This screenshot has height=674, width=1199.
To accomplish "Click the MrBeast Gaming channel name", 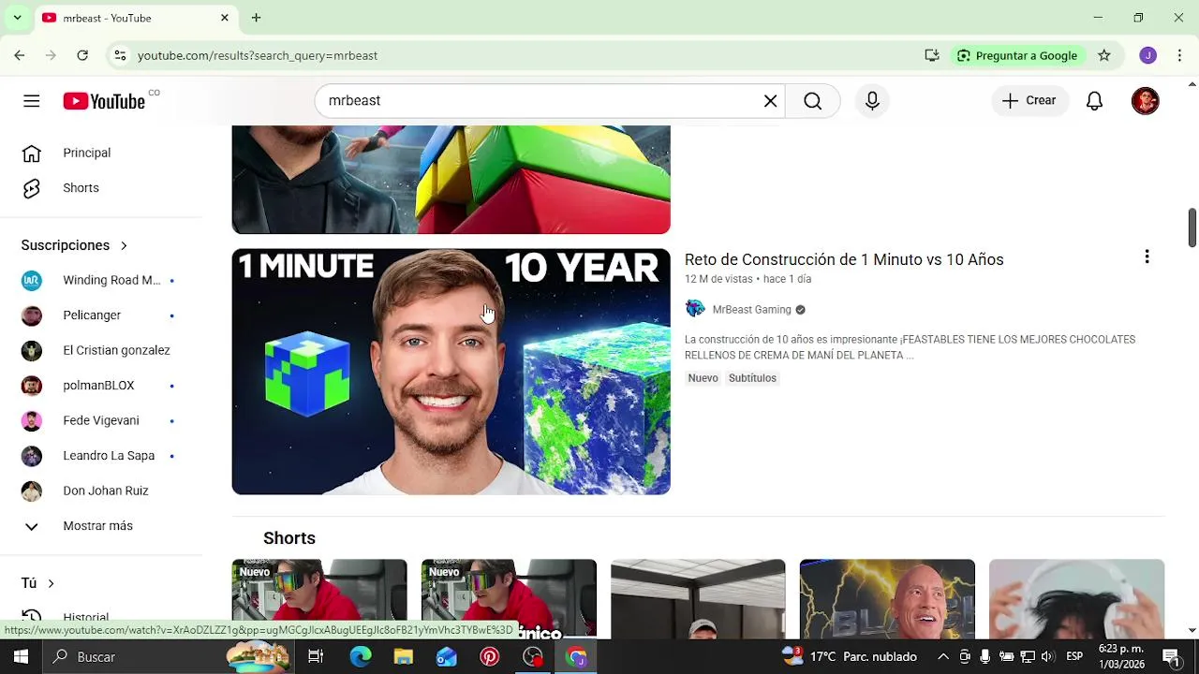I will [752, 310].
